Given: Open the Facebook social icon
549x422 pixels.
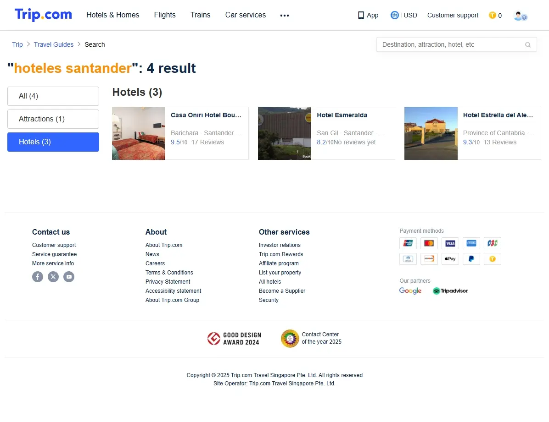Looking at the screenshot, I should pyautogui.click(x=38, y=277).
